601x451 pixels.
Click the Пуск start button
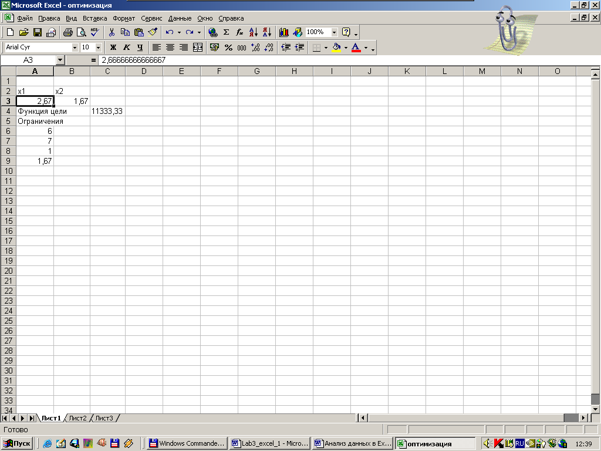[x=17, y=443]
